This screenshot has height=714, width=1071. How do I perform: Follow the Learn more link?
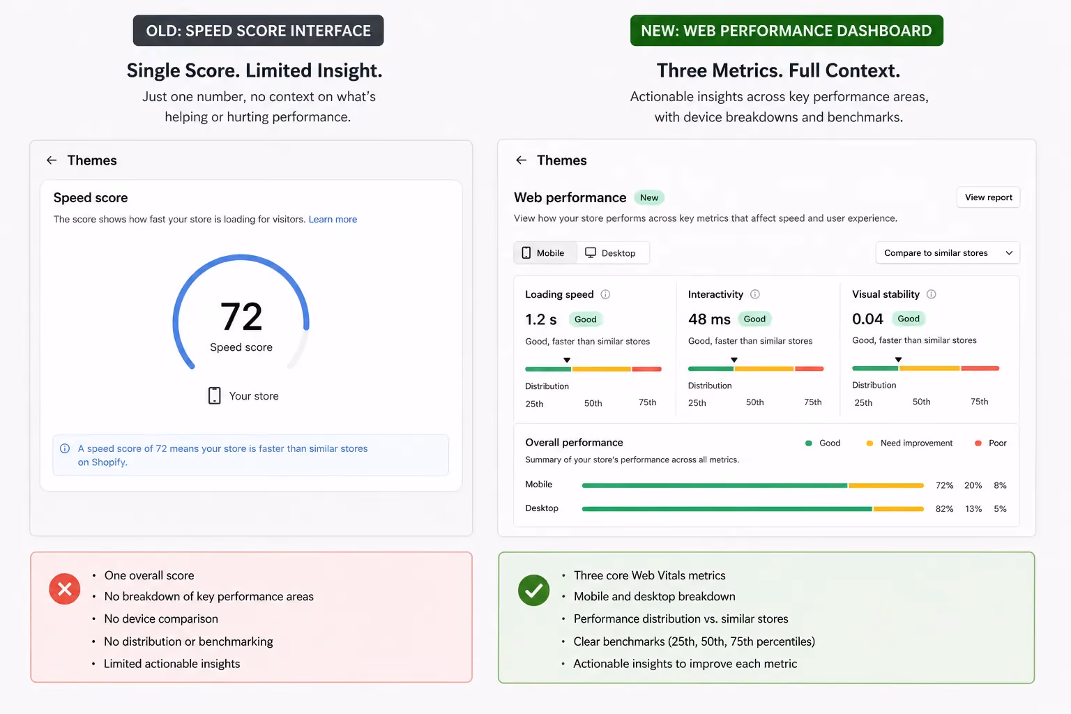[x=333, y=219]
